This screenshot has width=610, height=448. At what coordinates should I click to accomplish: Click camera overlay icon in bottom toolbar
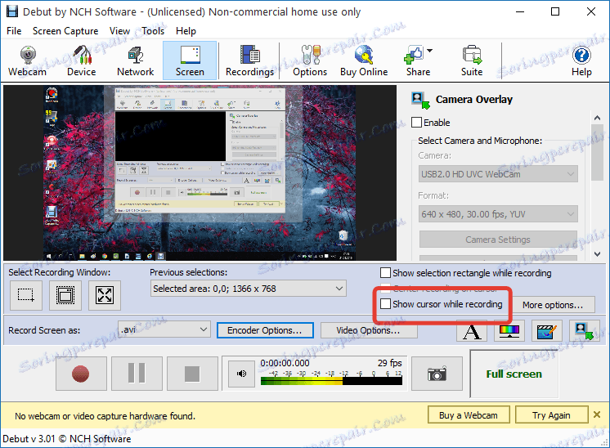tap(584, 331)
